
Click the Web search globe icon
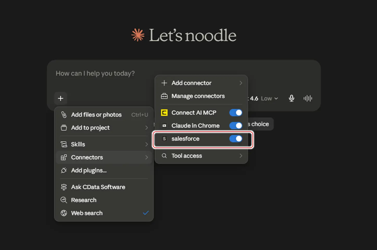pos(64,213)
